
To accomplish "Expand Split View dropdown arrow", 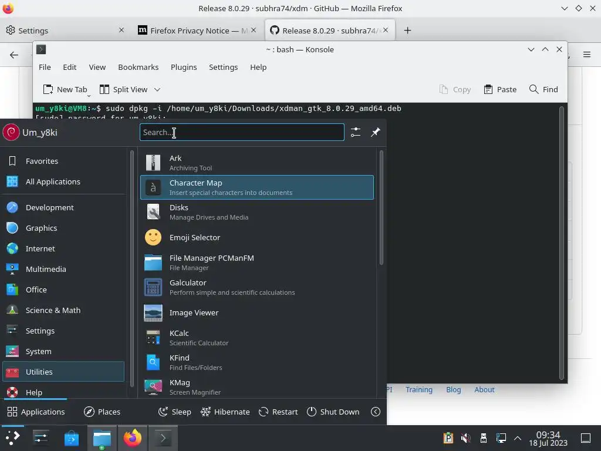I will [x=157, y=89].
